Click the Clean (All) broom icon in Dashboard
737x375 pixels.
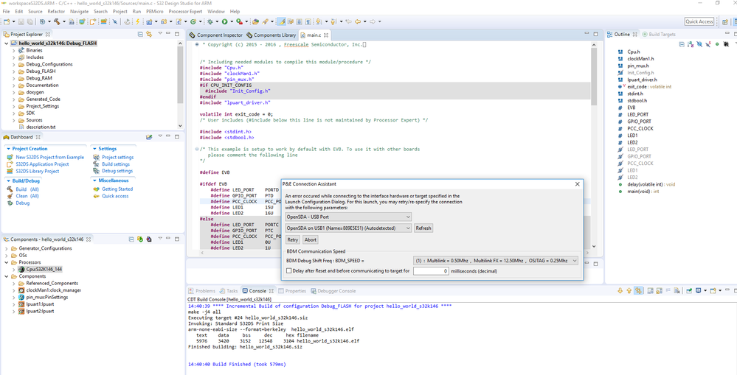click(10, 196)
